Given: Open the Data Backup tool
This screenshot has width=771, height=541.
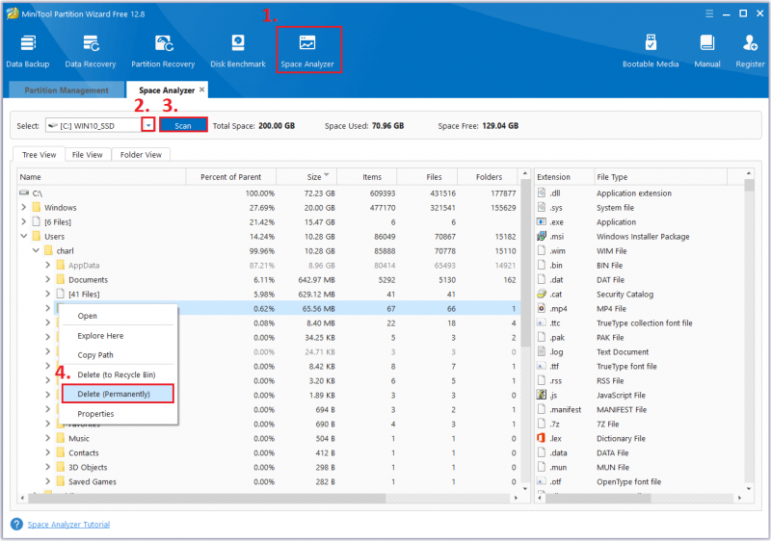Looking at the screenshot, I should [28, 51].
